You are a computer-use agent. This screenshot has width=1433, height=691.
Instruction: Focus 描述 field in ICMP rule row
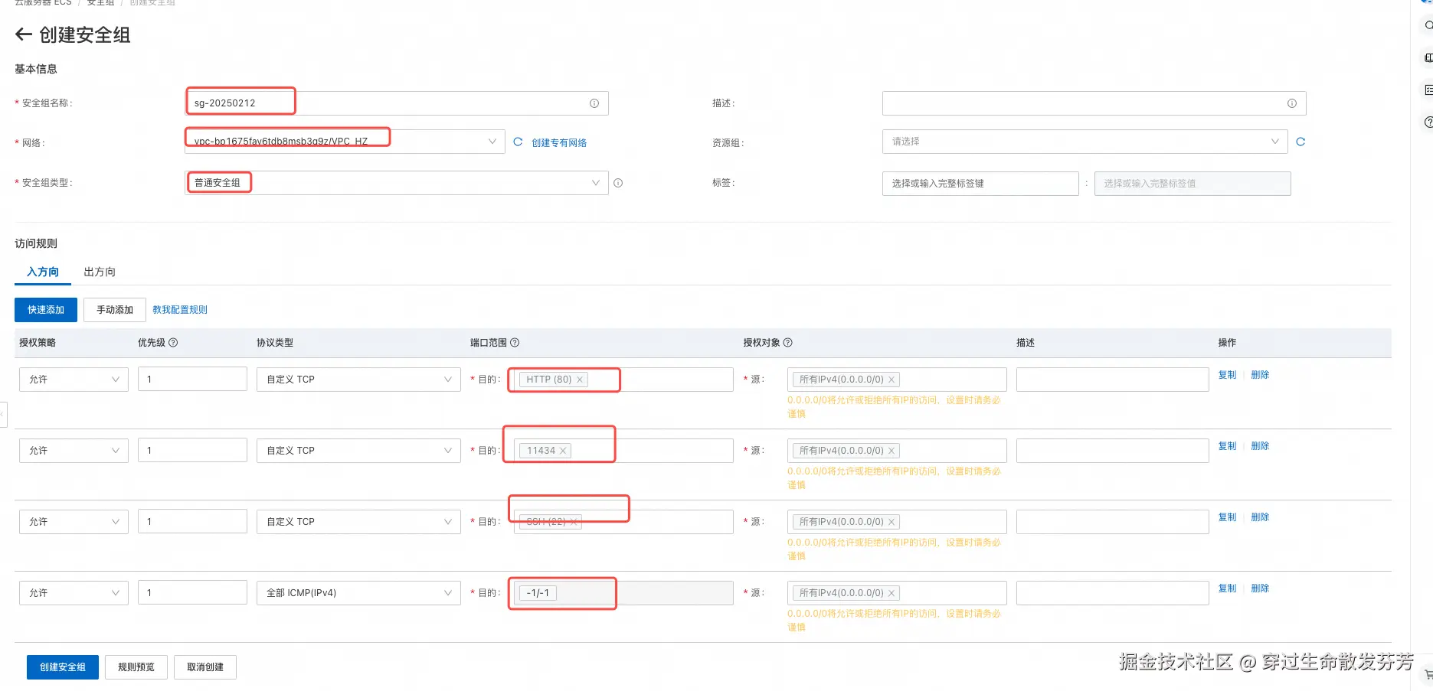click(x=1113, y=593)
